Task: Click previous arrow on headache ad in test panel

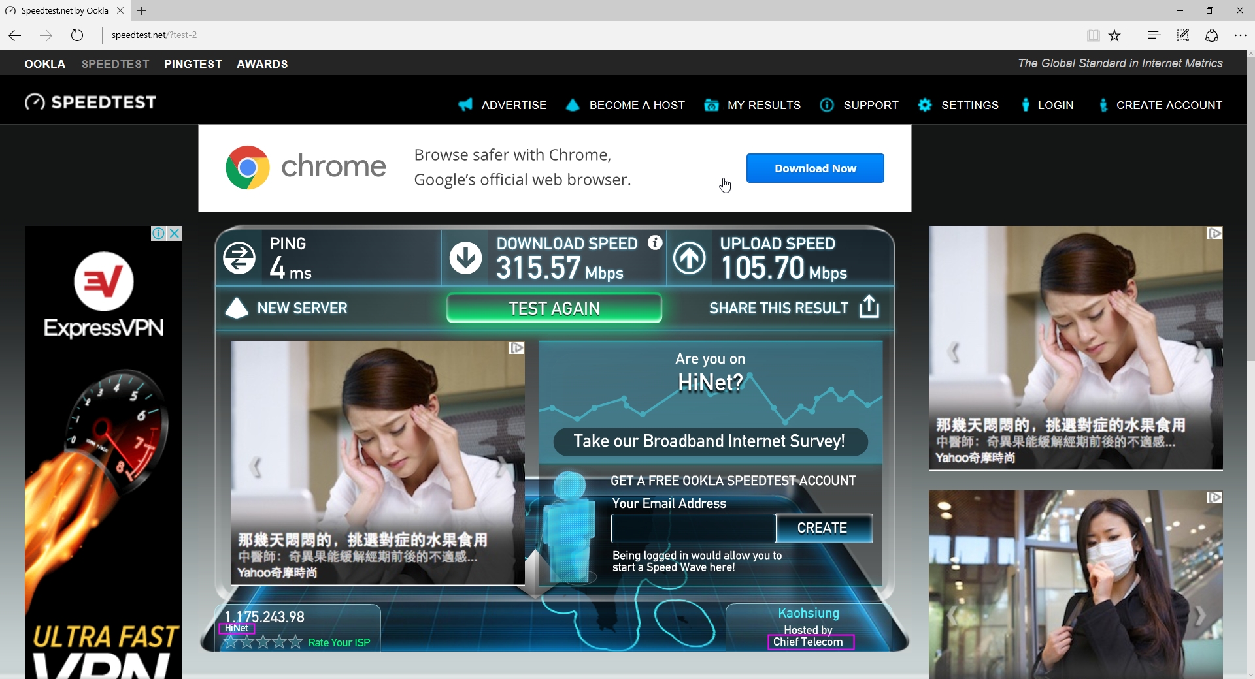Action: point(256,466)
